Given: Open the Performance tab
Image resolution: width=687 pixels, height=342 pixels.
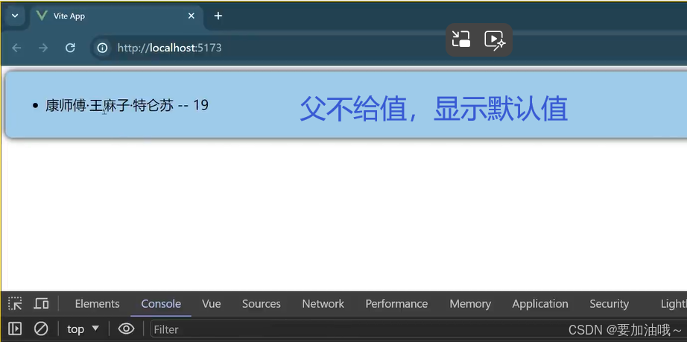Looking at the screenshot, I should point(396,304).
